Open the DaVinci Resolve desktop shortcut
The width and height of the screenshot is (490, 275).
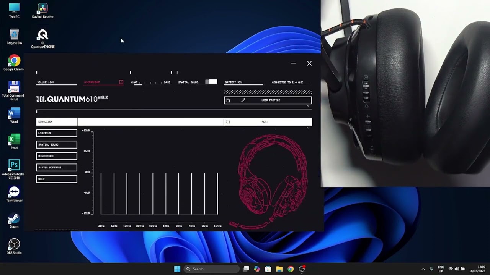pos(42,11)
